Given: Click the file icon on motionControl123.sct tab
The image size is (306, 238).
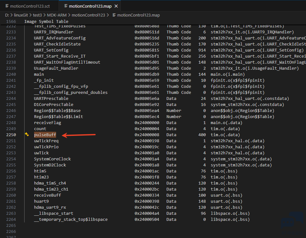Looking at the screenshot, I should [x=7, y=6].
